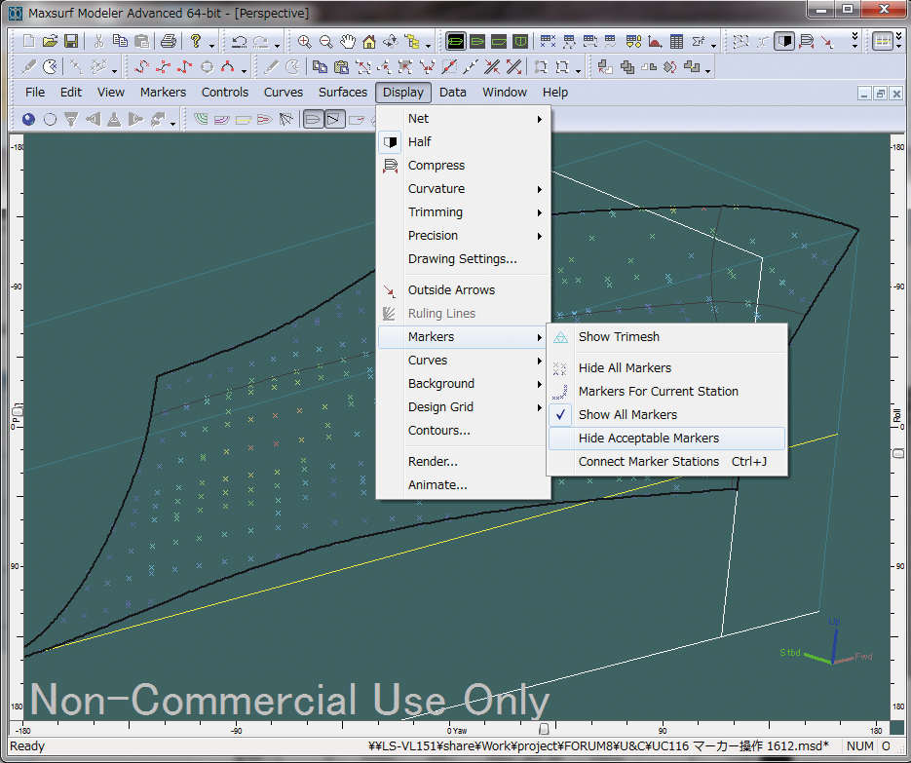Select the Rotate view tool
Image resolution: width=911 pixels, height=763 pixels.
coord(391,41)
